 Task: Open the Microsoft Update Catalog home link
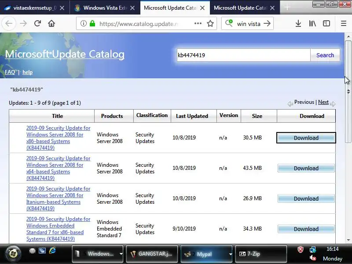pyautogui.click(x=65, y=54)
